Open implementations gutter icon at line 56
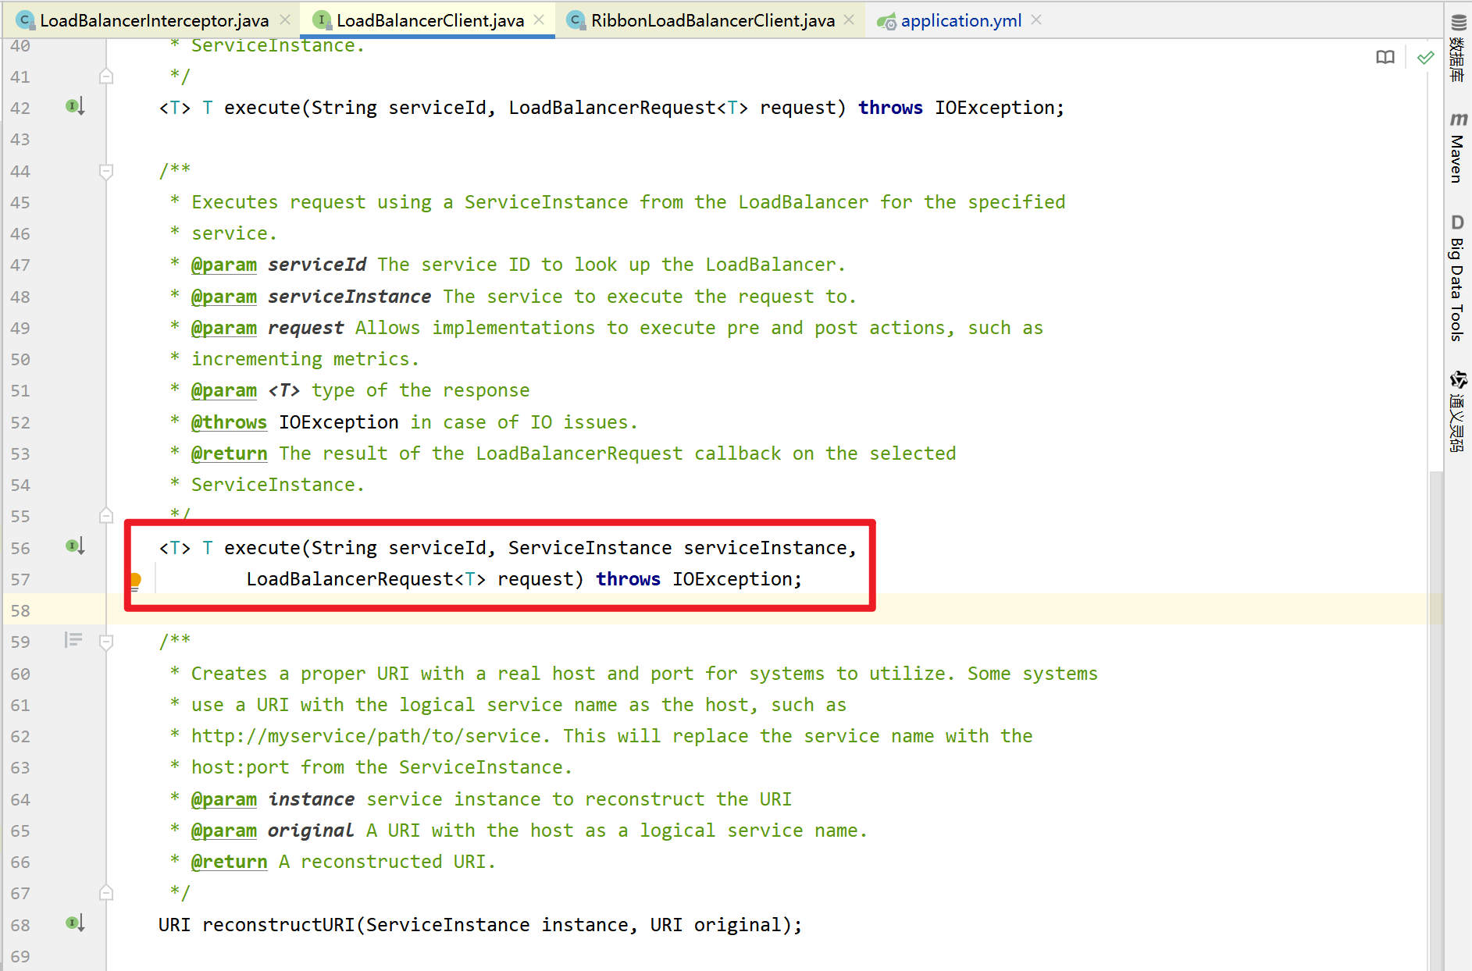The height and width of the screenshot is (971, 1472). click(75, 546)
